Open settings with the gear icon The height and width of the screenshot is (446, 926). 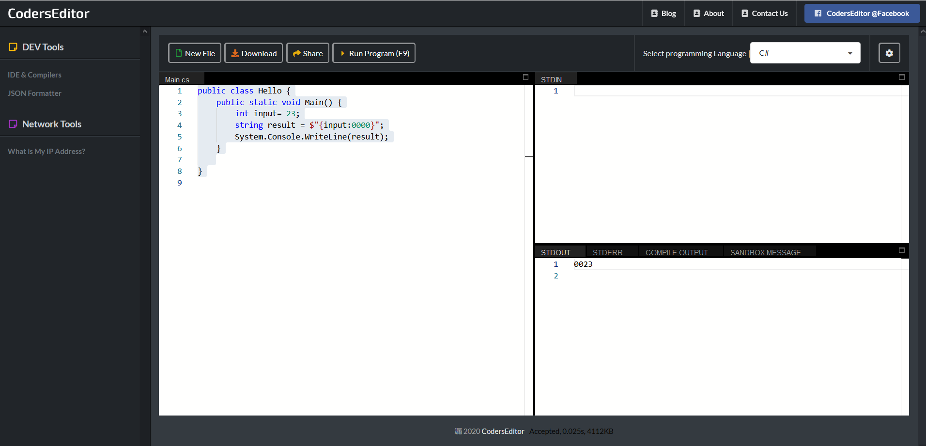coord(889,53)
